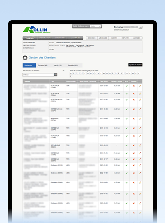The image size is (165, 223).
Task: Edit the chantier dated 2019-12-10
Action: [x=140, y=128]
